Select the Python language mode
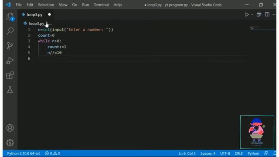Viewport: 279px width, 157px height. [253, 153]
